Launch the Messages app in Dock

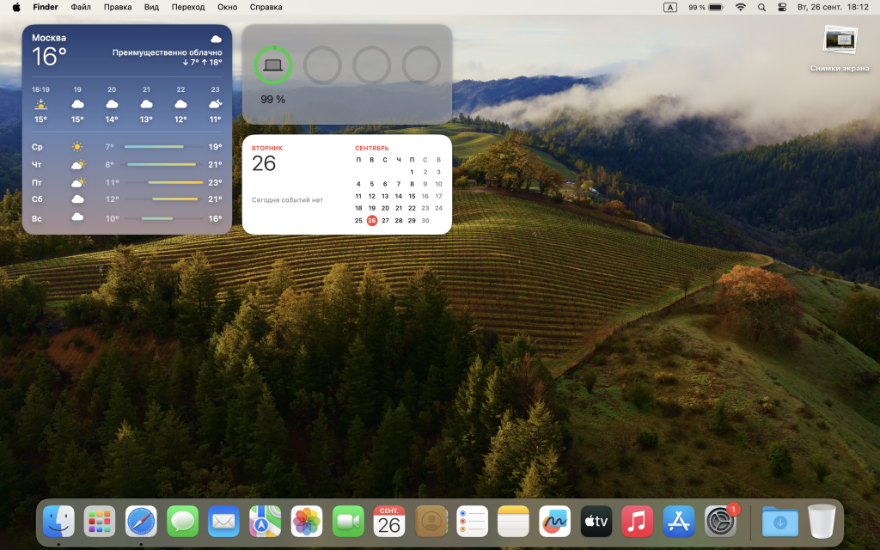(x=182, y=521)
